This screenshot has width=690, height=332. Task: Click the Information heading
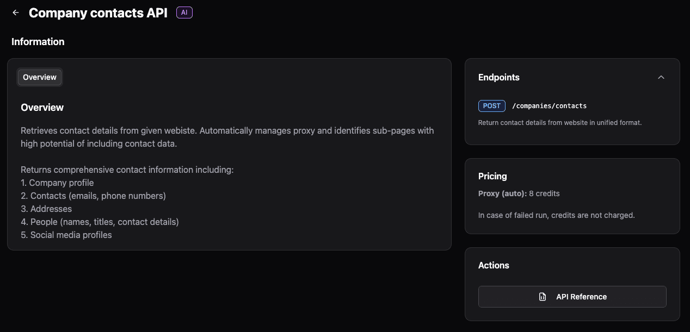click(x=38, y=42)
